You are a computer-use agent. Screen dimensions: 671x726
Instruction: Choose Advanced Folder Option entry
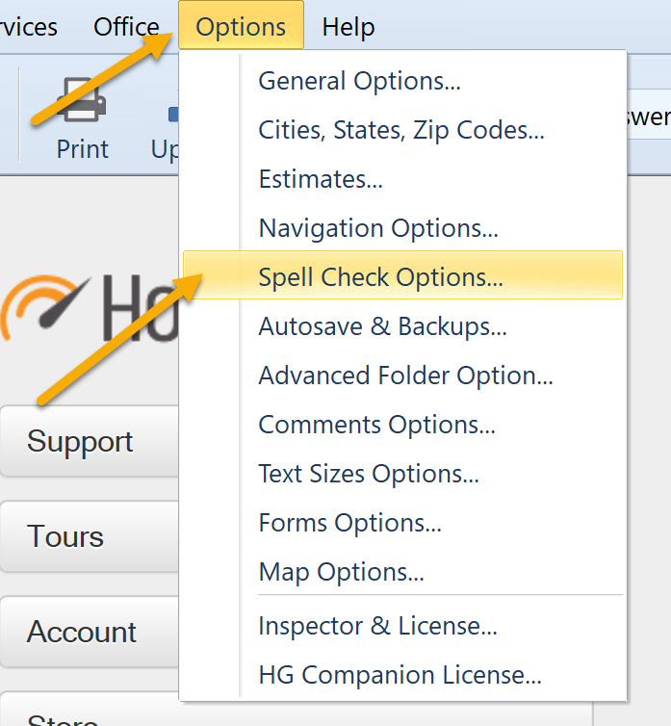[405, 376]
